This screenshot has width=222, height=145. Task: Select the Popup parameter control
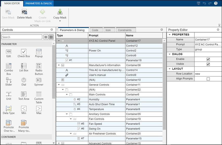39,52
